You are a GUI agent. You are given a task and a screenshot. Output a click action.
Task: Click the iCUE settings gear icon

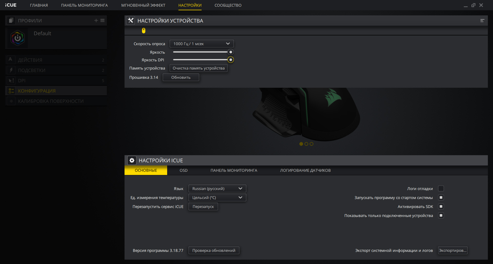pyautogui.click(x=132, y=160)
